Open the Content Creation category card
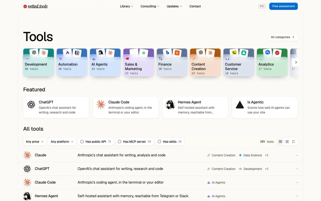 coord(205,62)
